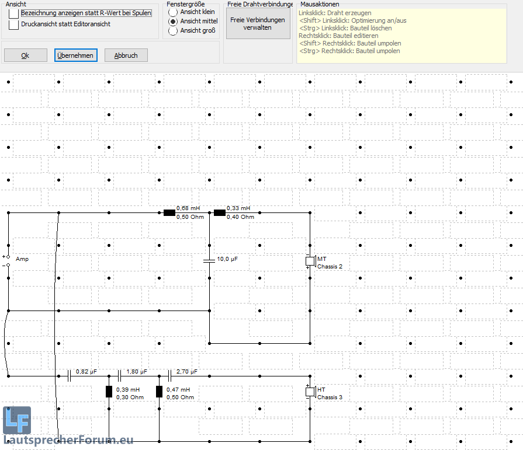
Task: Click the 1,80 µF capacitor symbol
Action: 119,375
